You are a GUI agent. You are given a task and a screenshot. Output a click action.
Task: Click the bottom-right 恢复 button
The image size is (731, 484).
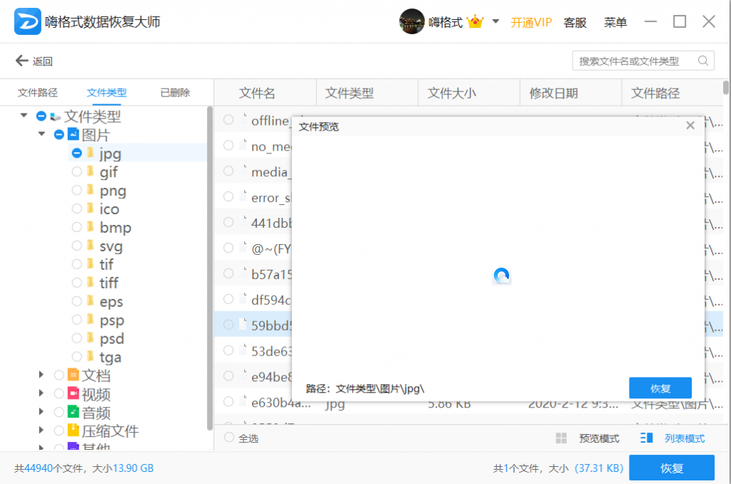[671, 468]
